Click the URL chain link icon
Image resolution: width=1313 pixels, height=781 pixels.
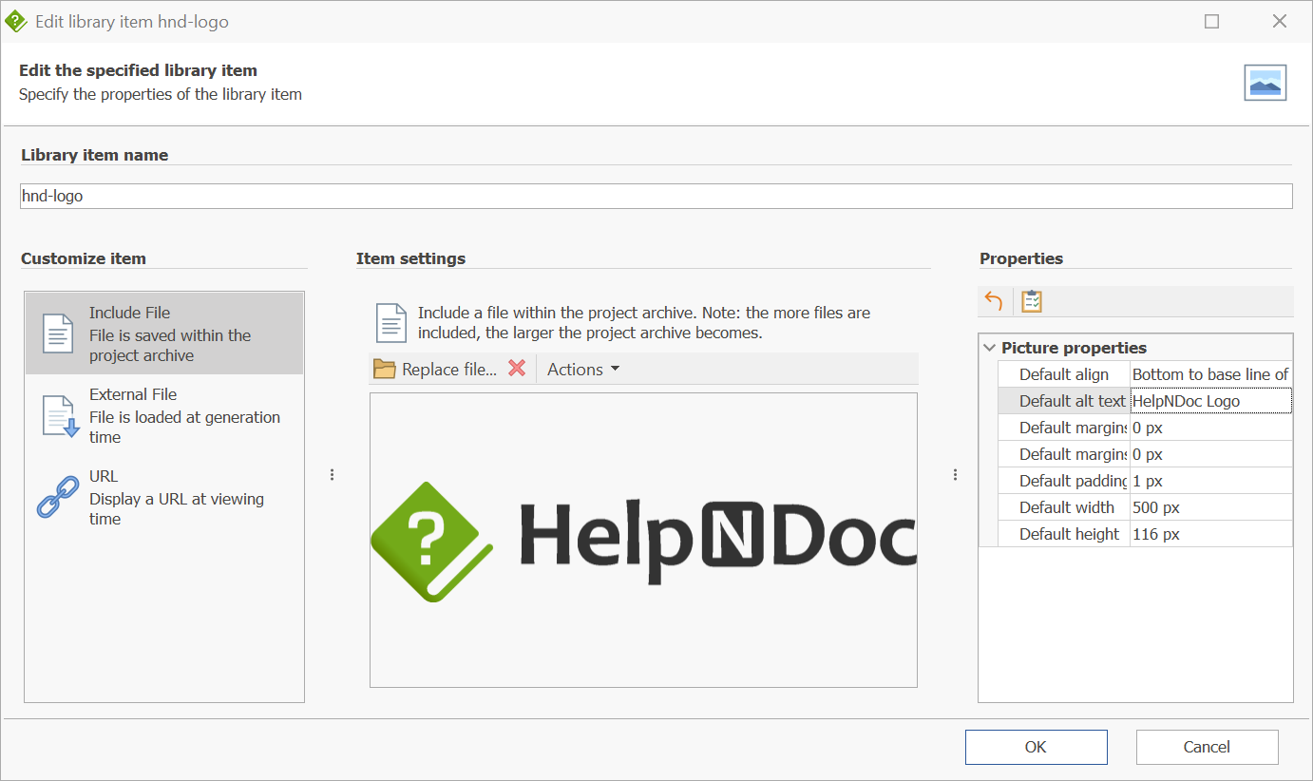coord(58,497)
